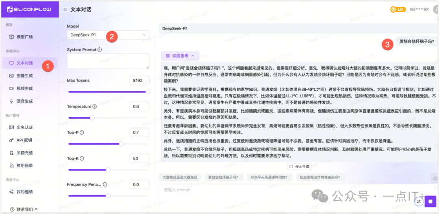Click the Temperature info icon
This screenshot has height=214, width=439.
(x=95, y=107)
